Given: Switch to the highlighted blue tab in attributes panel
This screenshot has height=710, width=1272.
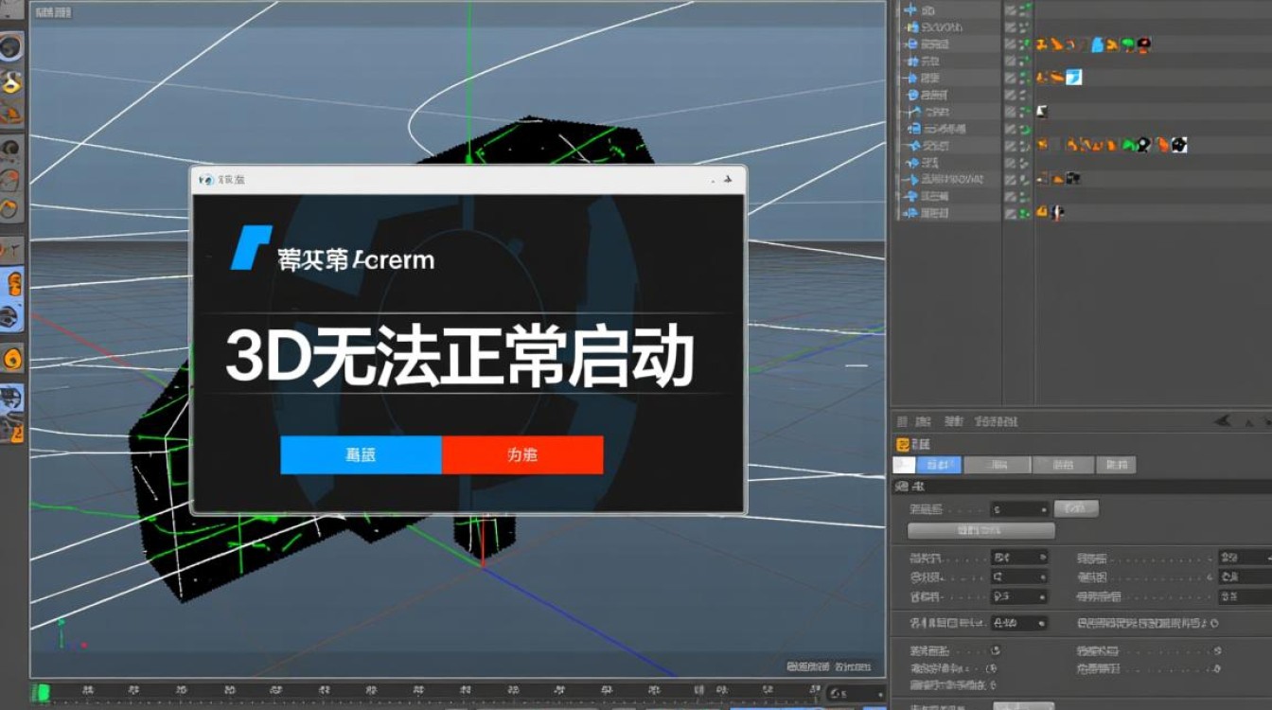Looking at the screenshot, I should click(x=939, y=465).
